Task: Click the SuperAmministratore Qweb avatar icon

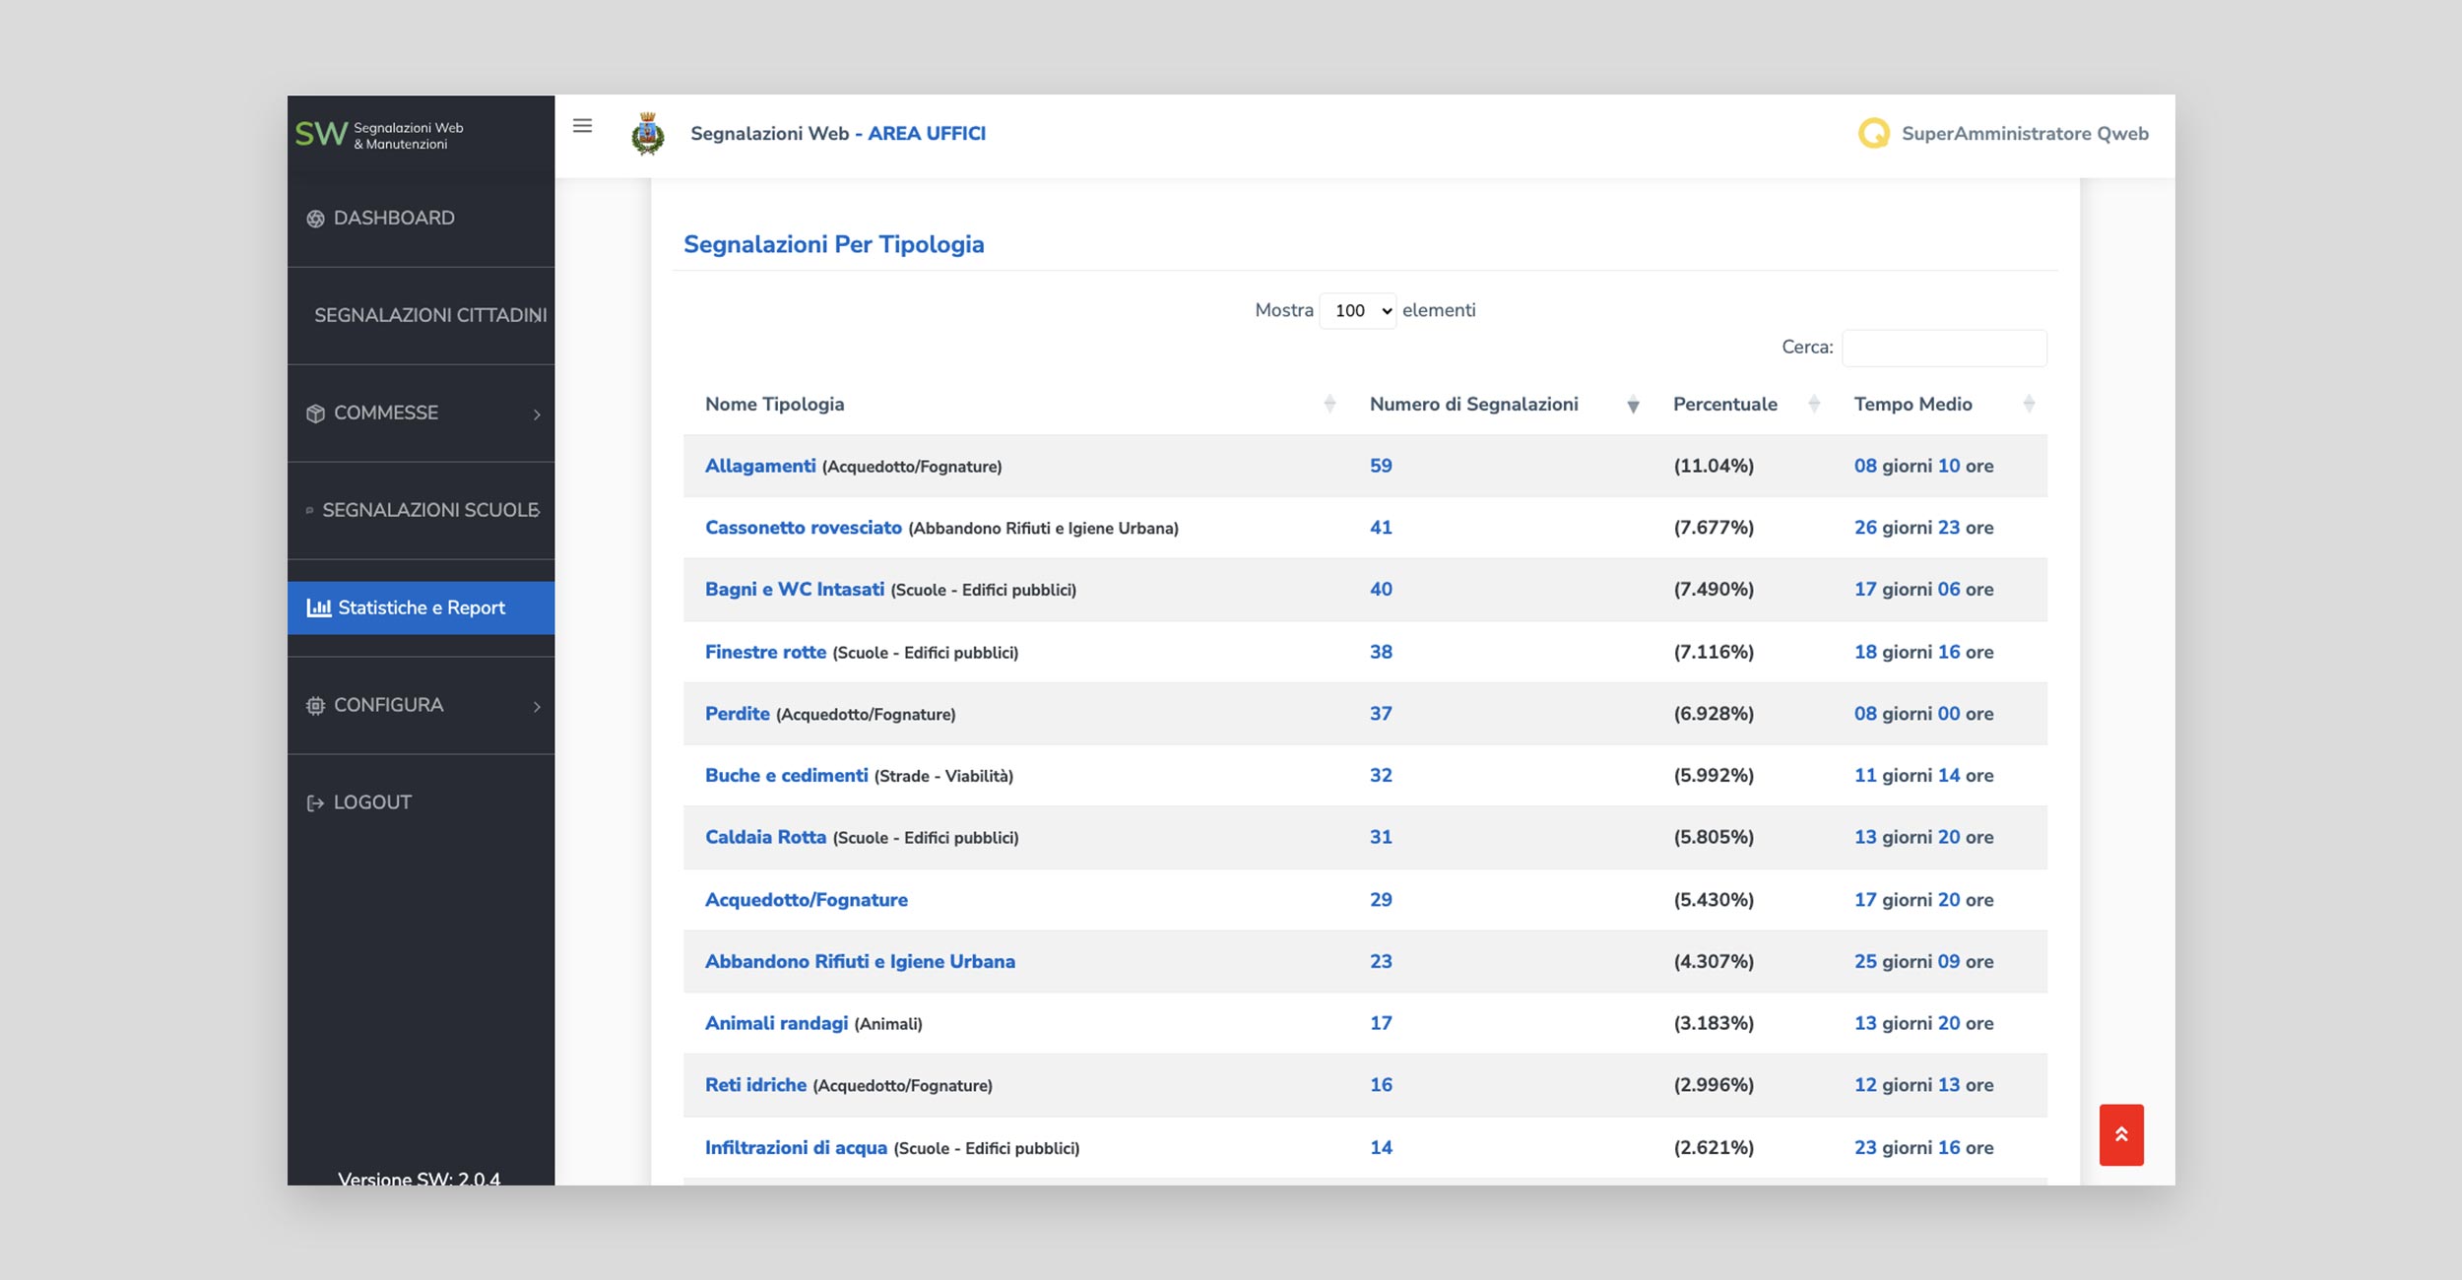Action: pyautogui.click(x=1873, y=133)
